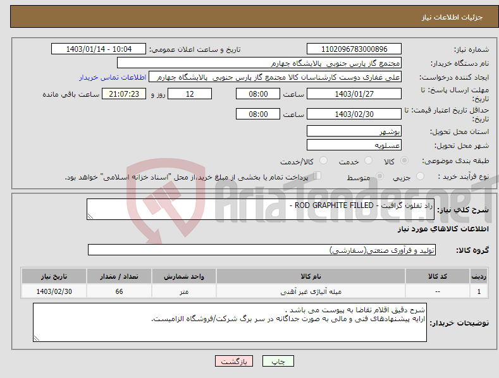Image resolution: width=499 pixels, height=378 pixels.
Task: Click the delivery province field بوشهر
Action: 354,131
